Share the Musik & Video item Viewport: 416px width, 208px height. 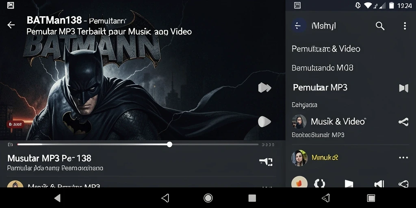click(x=403, y=122)
